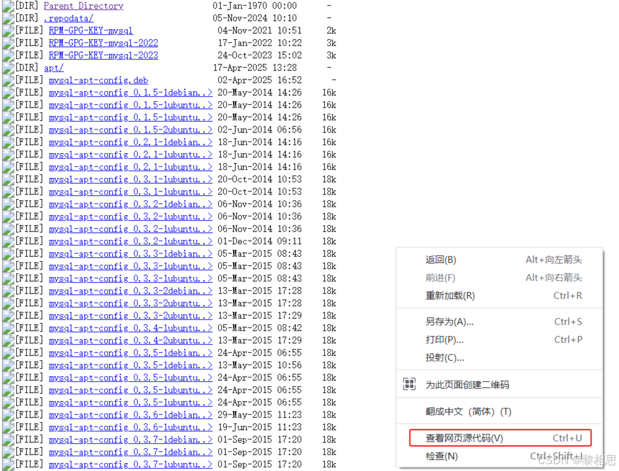This screenshot has width=619, height=471.
Task: Open the RPM-GPG-KEY-mysql-2022 link
Action: (103, 43)
